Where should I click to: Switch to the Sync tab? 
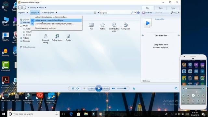[173, 8]
